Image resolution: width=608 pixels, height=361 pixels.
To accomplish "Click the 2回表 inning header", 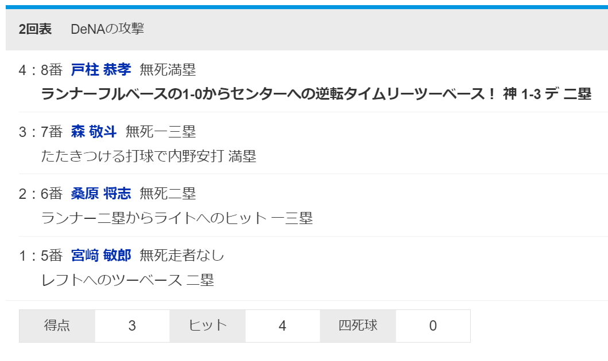I will pos(35,29).
